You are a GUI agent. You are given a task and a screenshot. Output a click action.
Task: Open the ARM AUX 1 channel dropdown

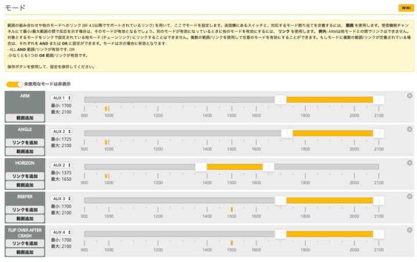[61, 98]
